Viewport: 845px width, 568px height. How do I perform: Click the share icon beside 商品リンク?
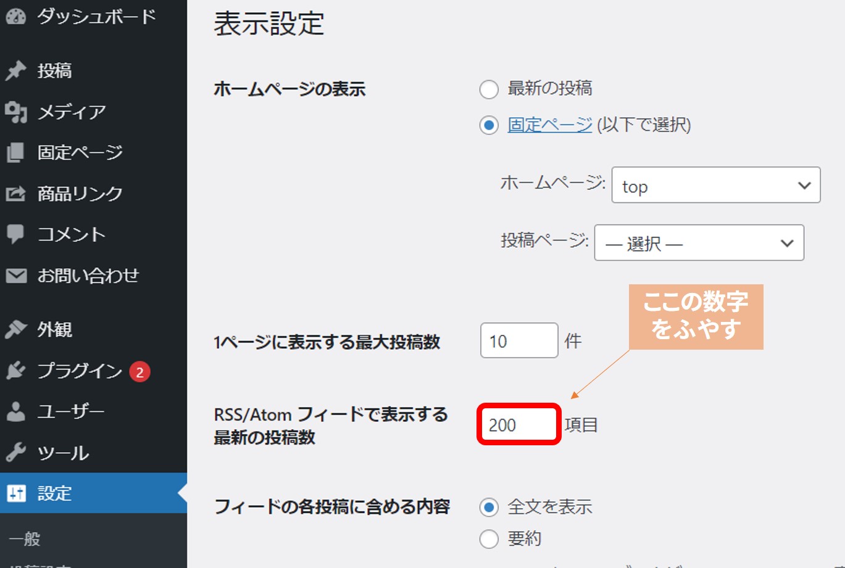[x=16, y=194]
